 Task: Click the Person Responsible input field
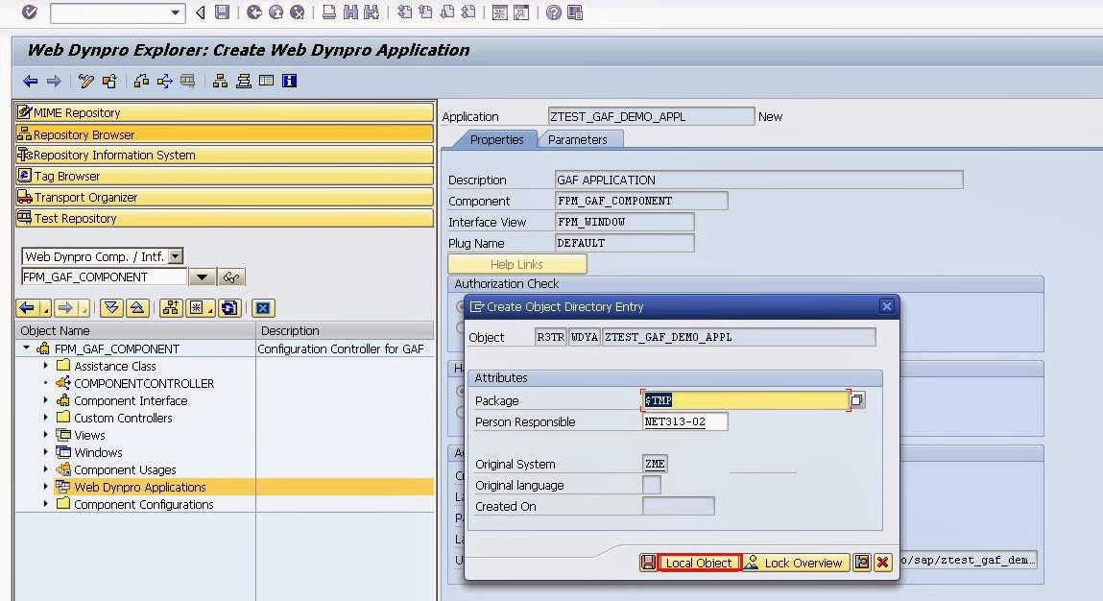coord(684,421)
